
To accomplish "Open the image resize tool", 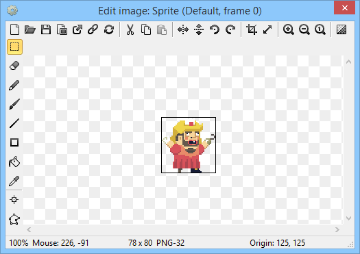I will [267, 29].
